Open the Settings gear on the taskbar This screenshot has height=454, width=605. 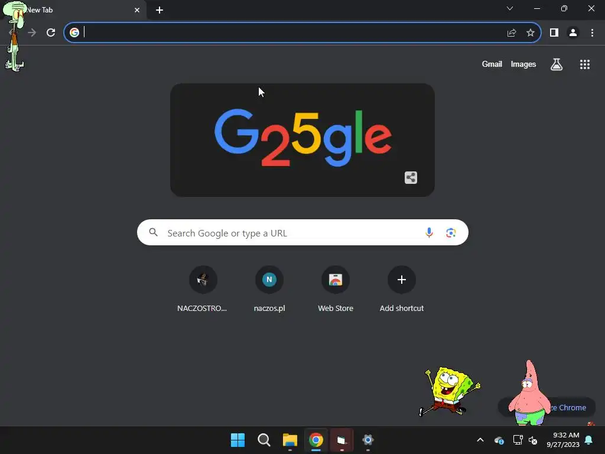click(367, 440)
